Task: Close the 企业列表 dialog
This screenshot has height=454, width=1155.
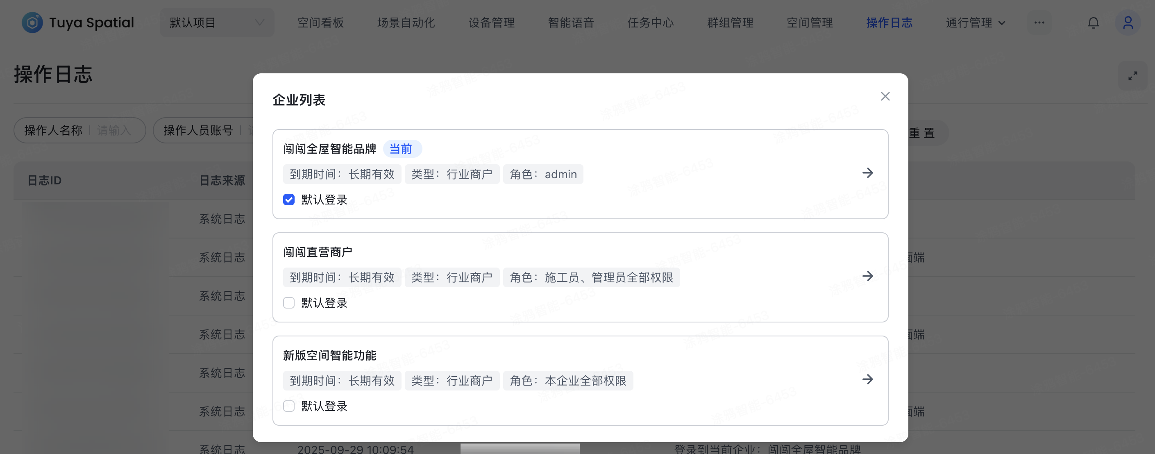Action: coord(885,96)
